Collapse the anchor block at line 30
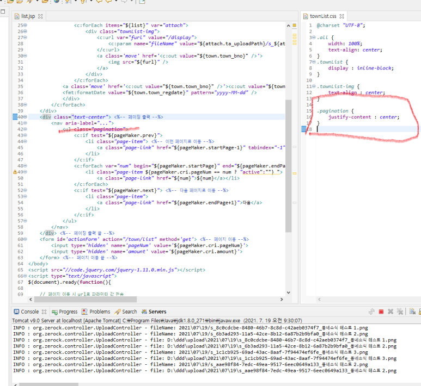421x386 pixels. tap(25, 56)
